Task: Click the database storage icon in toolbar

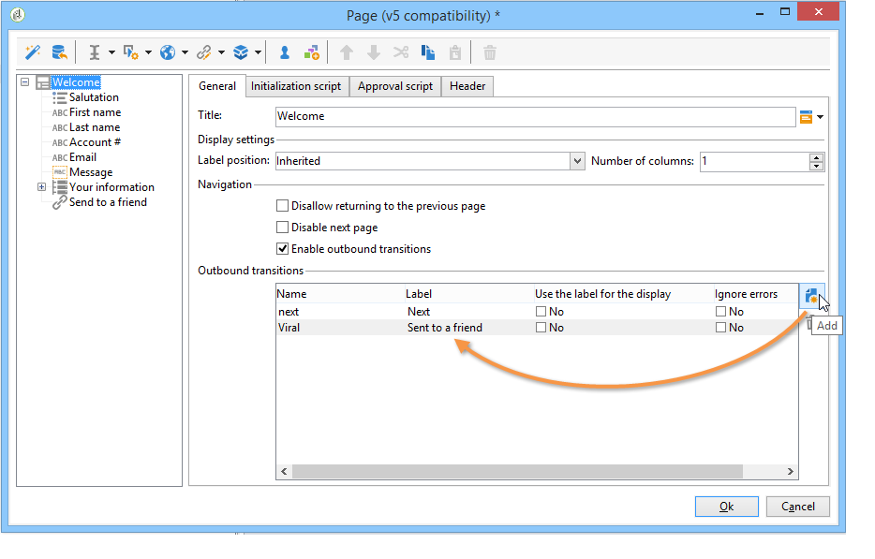Action: pyautogui.click(x=59, y=52)
